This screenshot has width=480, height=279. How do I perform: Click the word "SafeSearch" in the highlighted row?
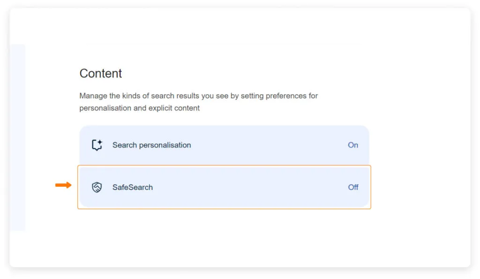[x=133, y=187]
